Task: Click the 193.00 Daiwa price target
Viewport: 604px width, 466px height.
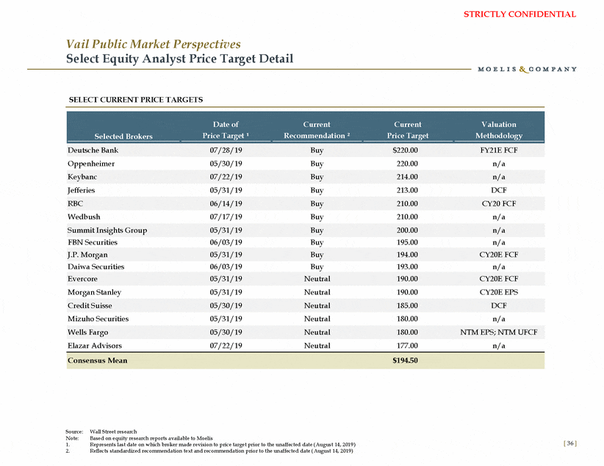Action: [407, 266]
